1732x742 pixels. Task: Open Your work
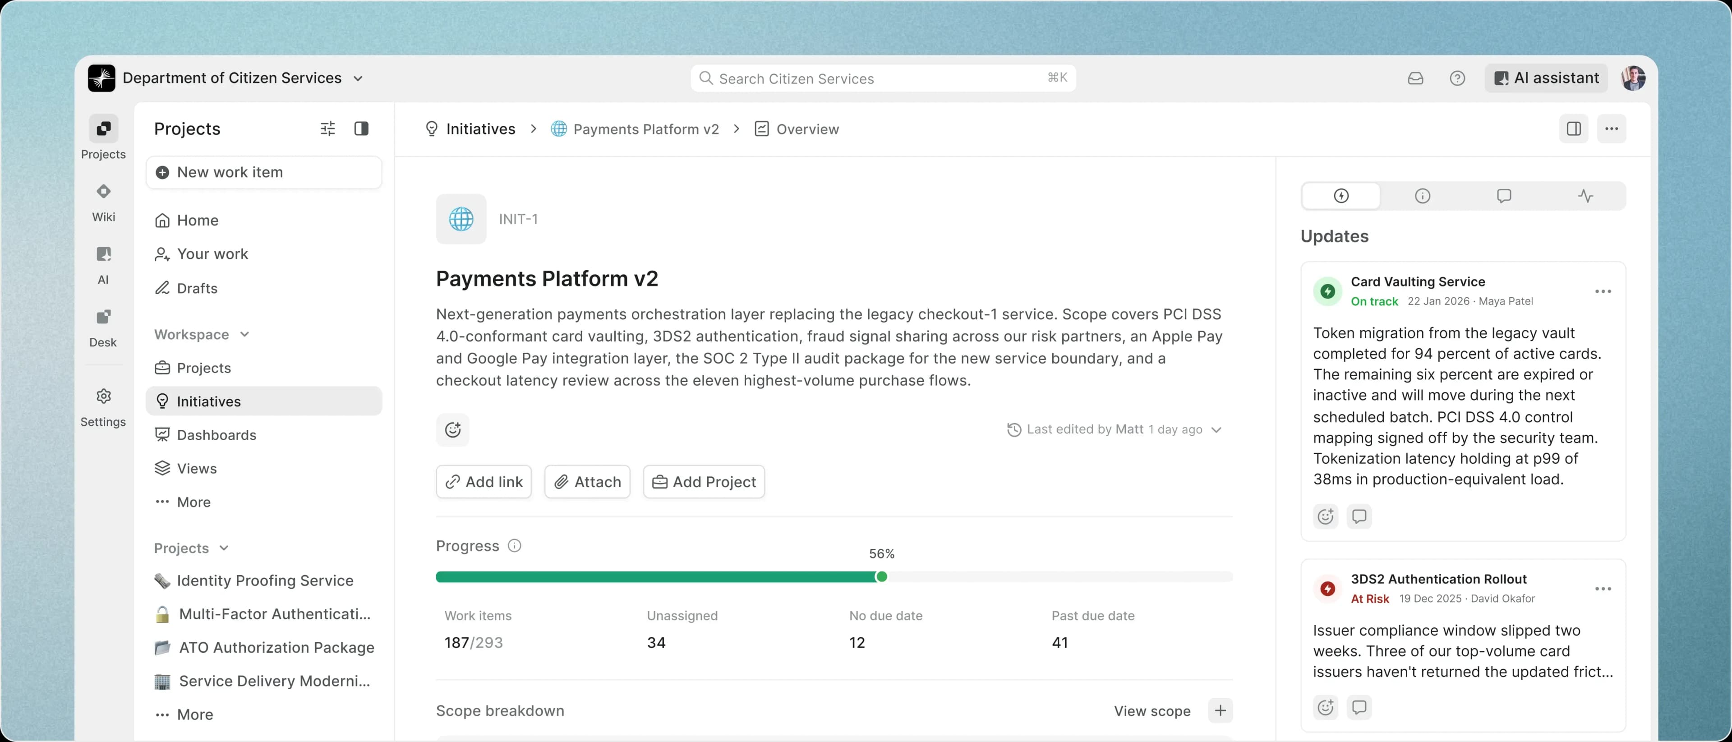263,254
